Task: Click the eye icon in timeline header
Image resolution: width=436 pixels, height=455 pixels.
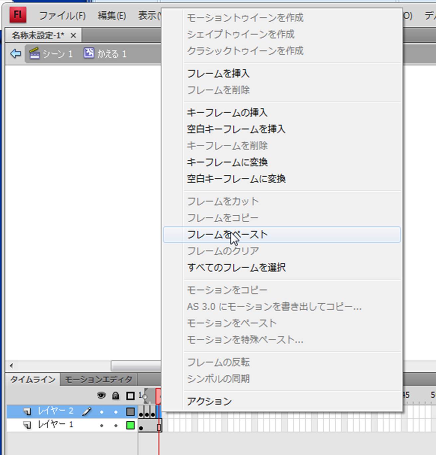Action: point(101,395)
